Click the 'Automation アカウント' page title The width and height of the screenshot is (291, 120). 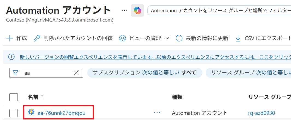point(59,10)
